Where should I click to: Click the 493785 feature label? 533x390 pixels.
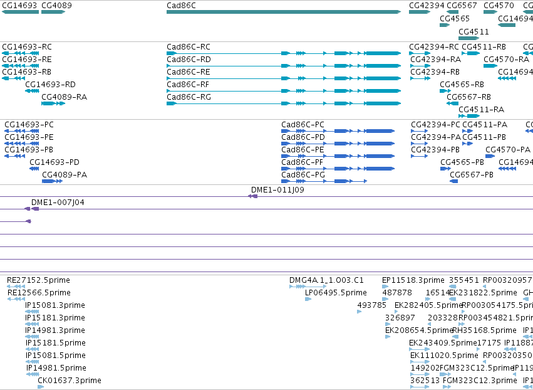click(x=371, y=305)
